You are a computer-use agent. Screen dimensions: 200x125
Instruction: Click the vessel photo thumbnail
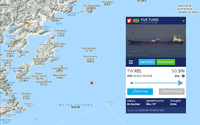pyautogui.click(x=156, y=41)
